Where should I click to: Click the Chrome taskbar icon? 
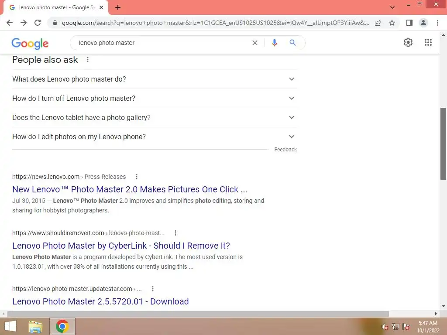62,326
